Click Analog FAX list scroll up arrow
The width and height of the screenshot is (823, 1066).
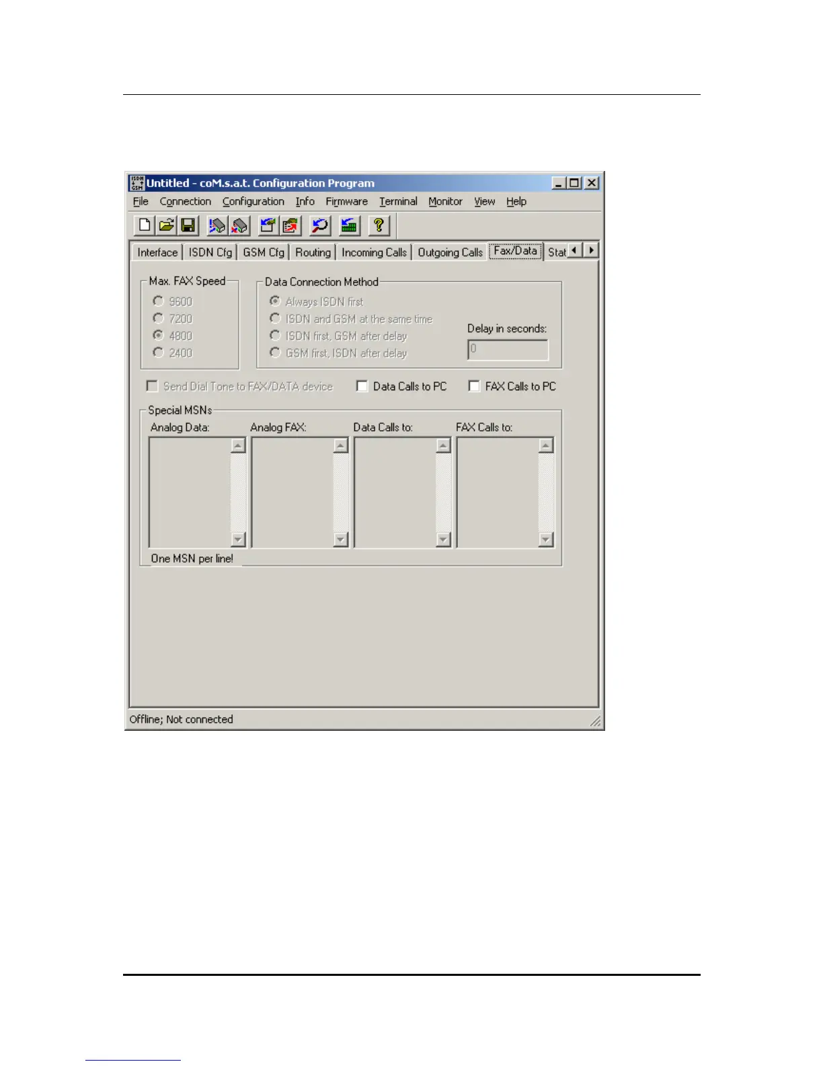341,445
